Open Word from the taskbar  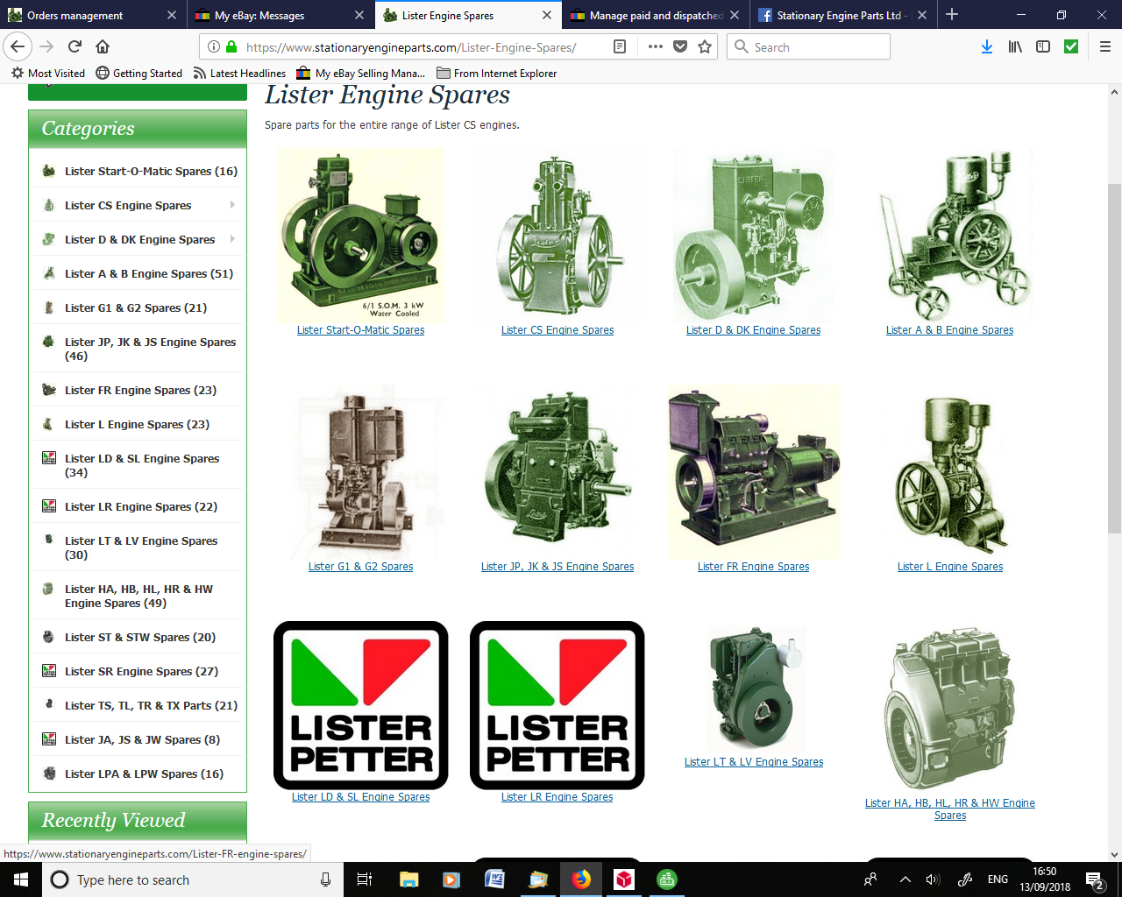[494, 879]
